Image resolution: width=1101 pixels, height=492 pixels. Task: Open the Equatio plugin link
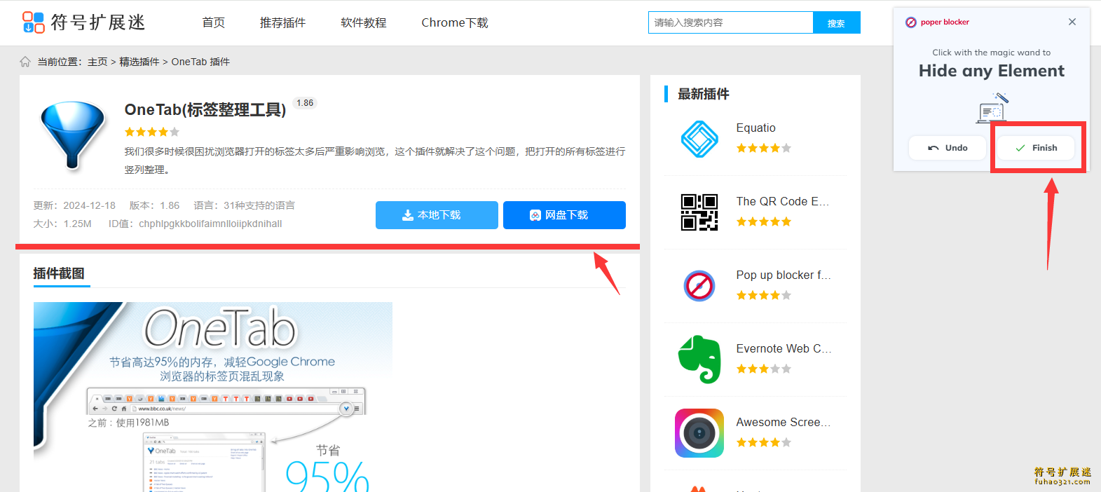[755, 128]
